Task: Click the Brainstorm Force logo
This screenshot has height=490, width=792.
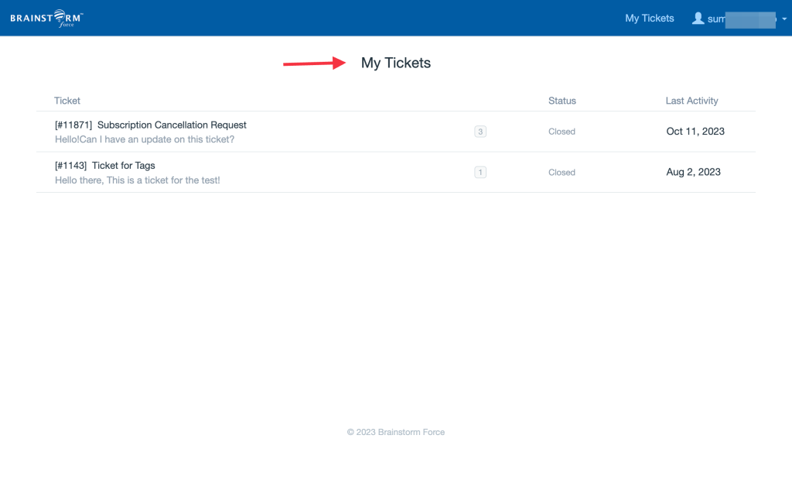Action: click(x=46, y=19)
